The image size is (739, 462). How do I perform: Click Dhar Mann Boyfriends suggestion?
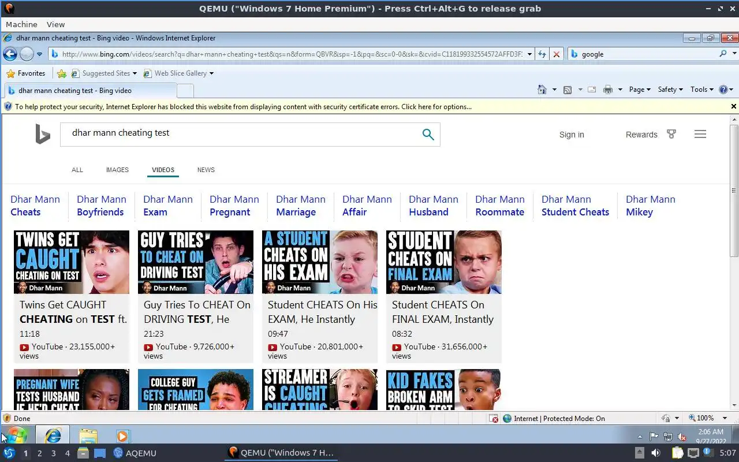click(x=102, y=206)
